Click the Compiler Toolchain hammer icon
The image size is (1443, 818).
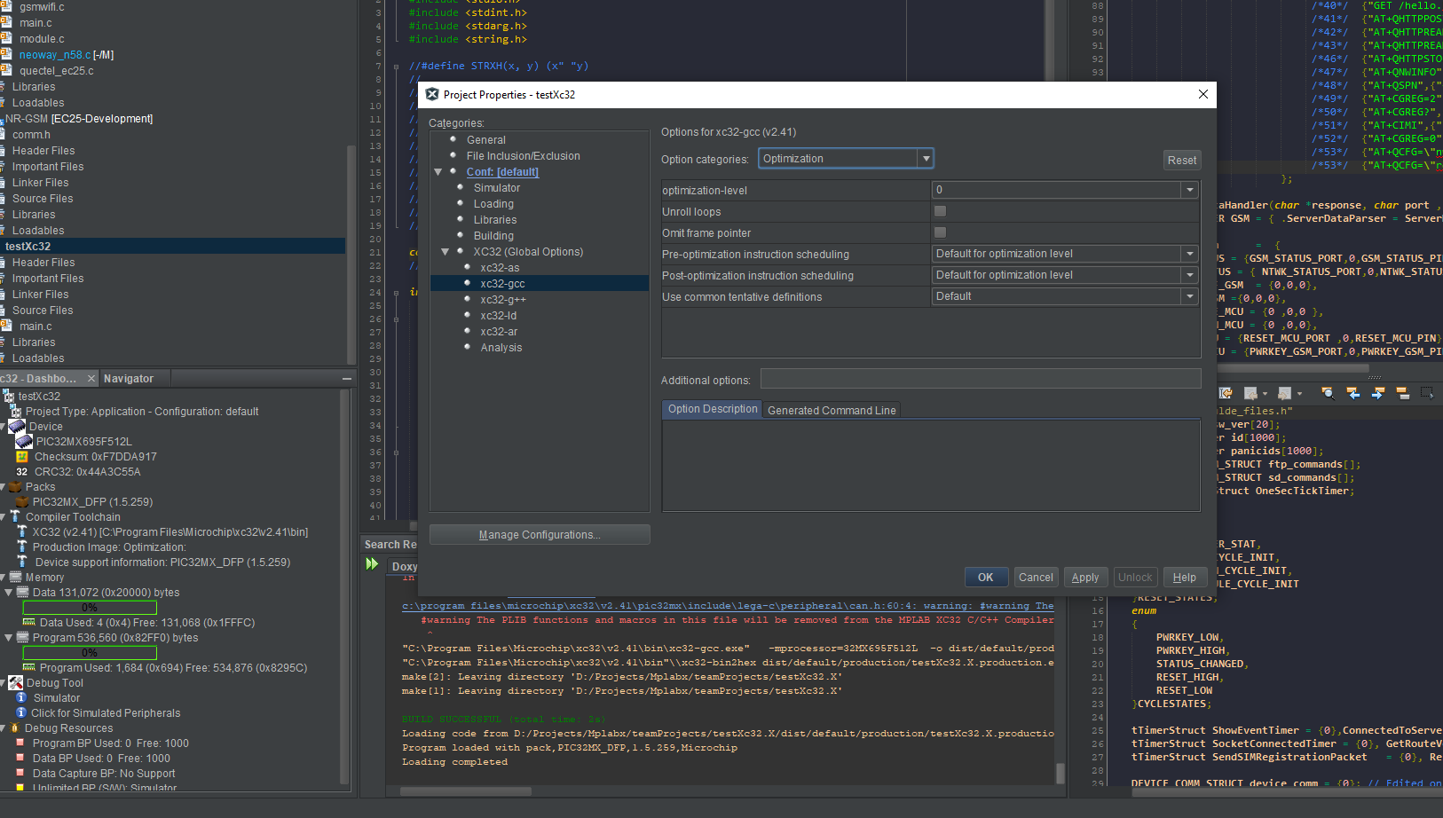click(15, 516)
